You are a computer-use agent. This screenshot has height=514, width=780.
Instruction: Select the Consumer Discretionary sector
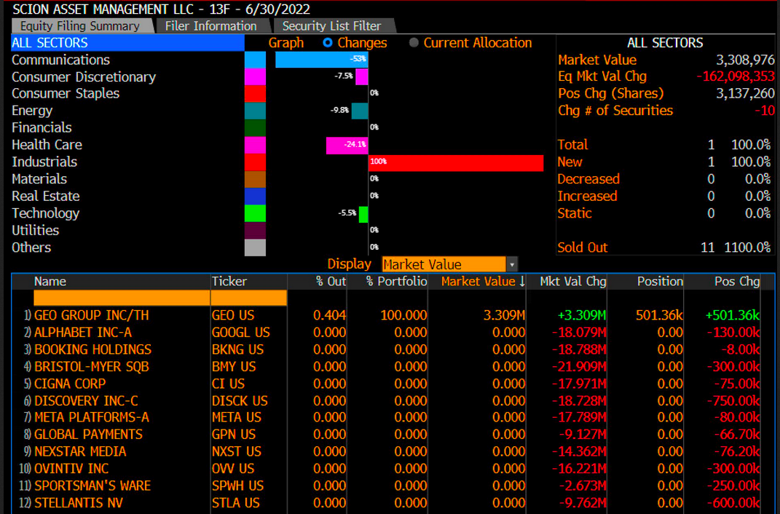(x=84, y=77)
